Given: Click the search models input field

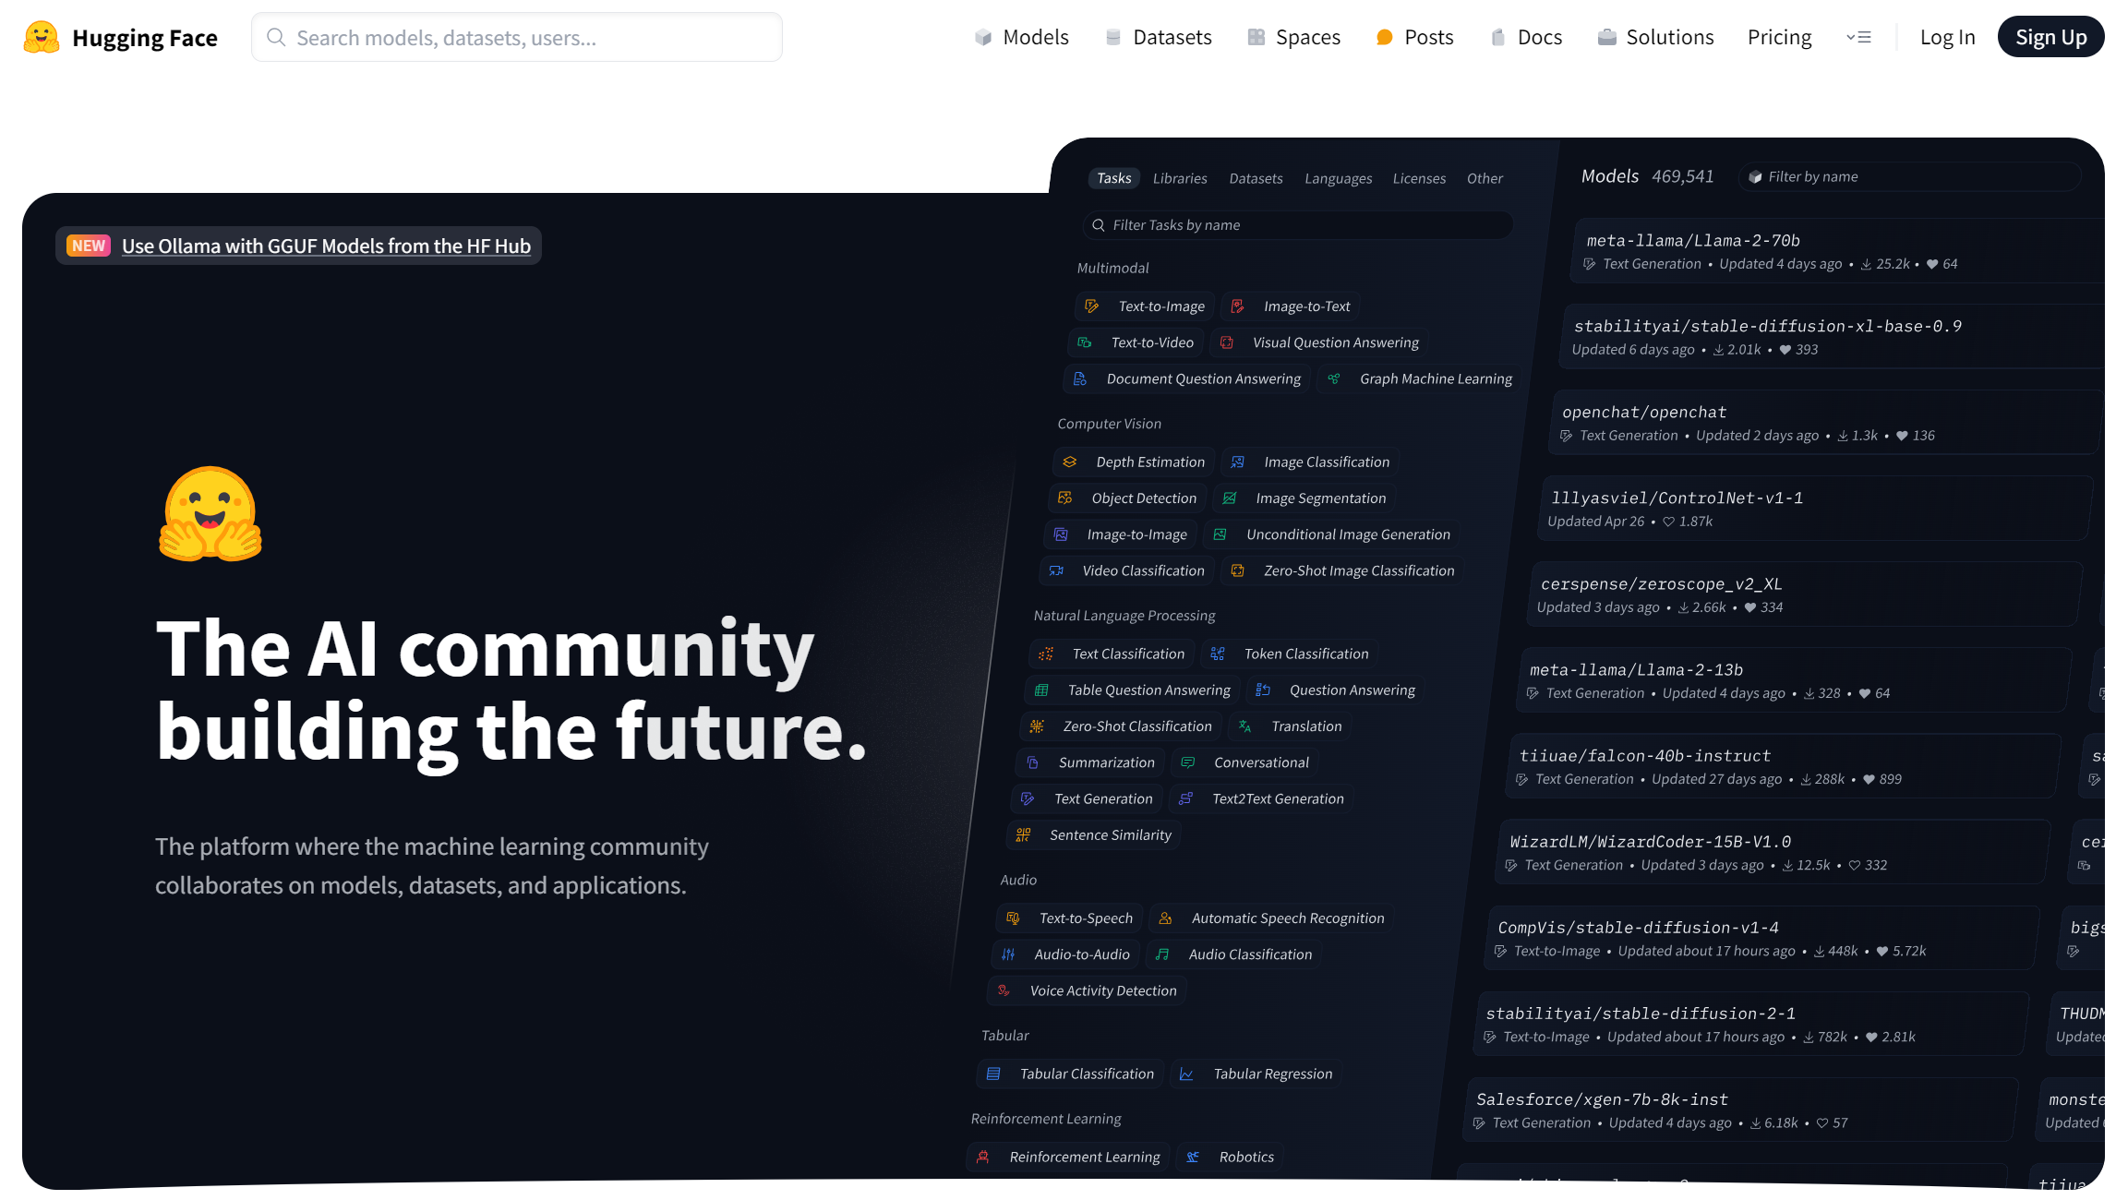Looking at the screenshot, I should 517,37.
